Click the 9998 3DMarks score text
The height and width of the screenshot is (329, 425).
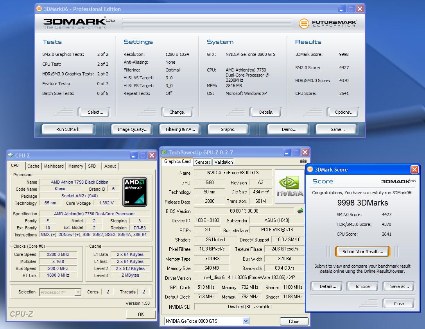click(363, 203)
